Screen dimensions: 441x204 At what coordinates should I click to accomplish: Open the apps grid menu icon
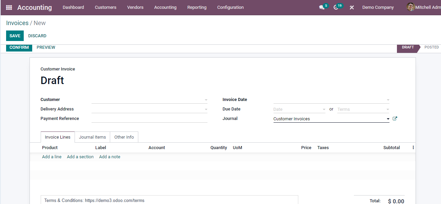point(9,7)
